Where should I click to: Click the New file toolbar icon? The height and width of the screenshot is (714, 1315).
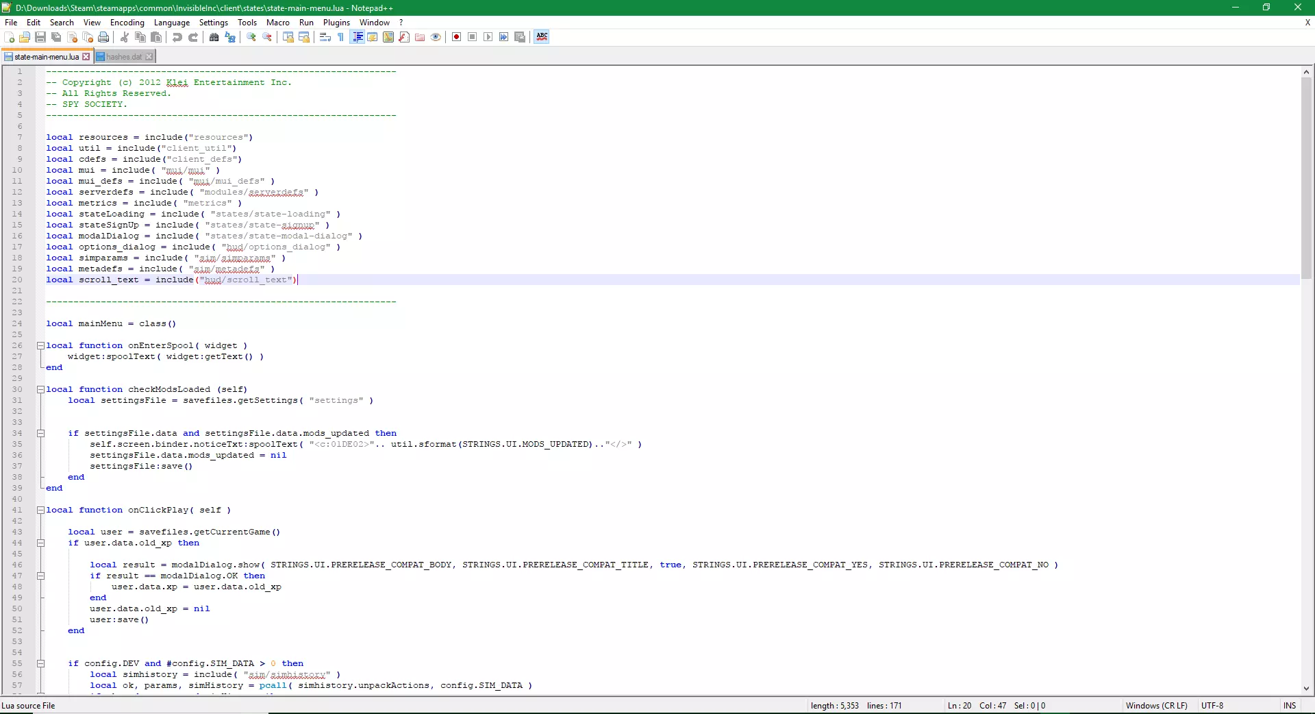9,37
